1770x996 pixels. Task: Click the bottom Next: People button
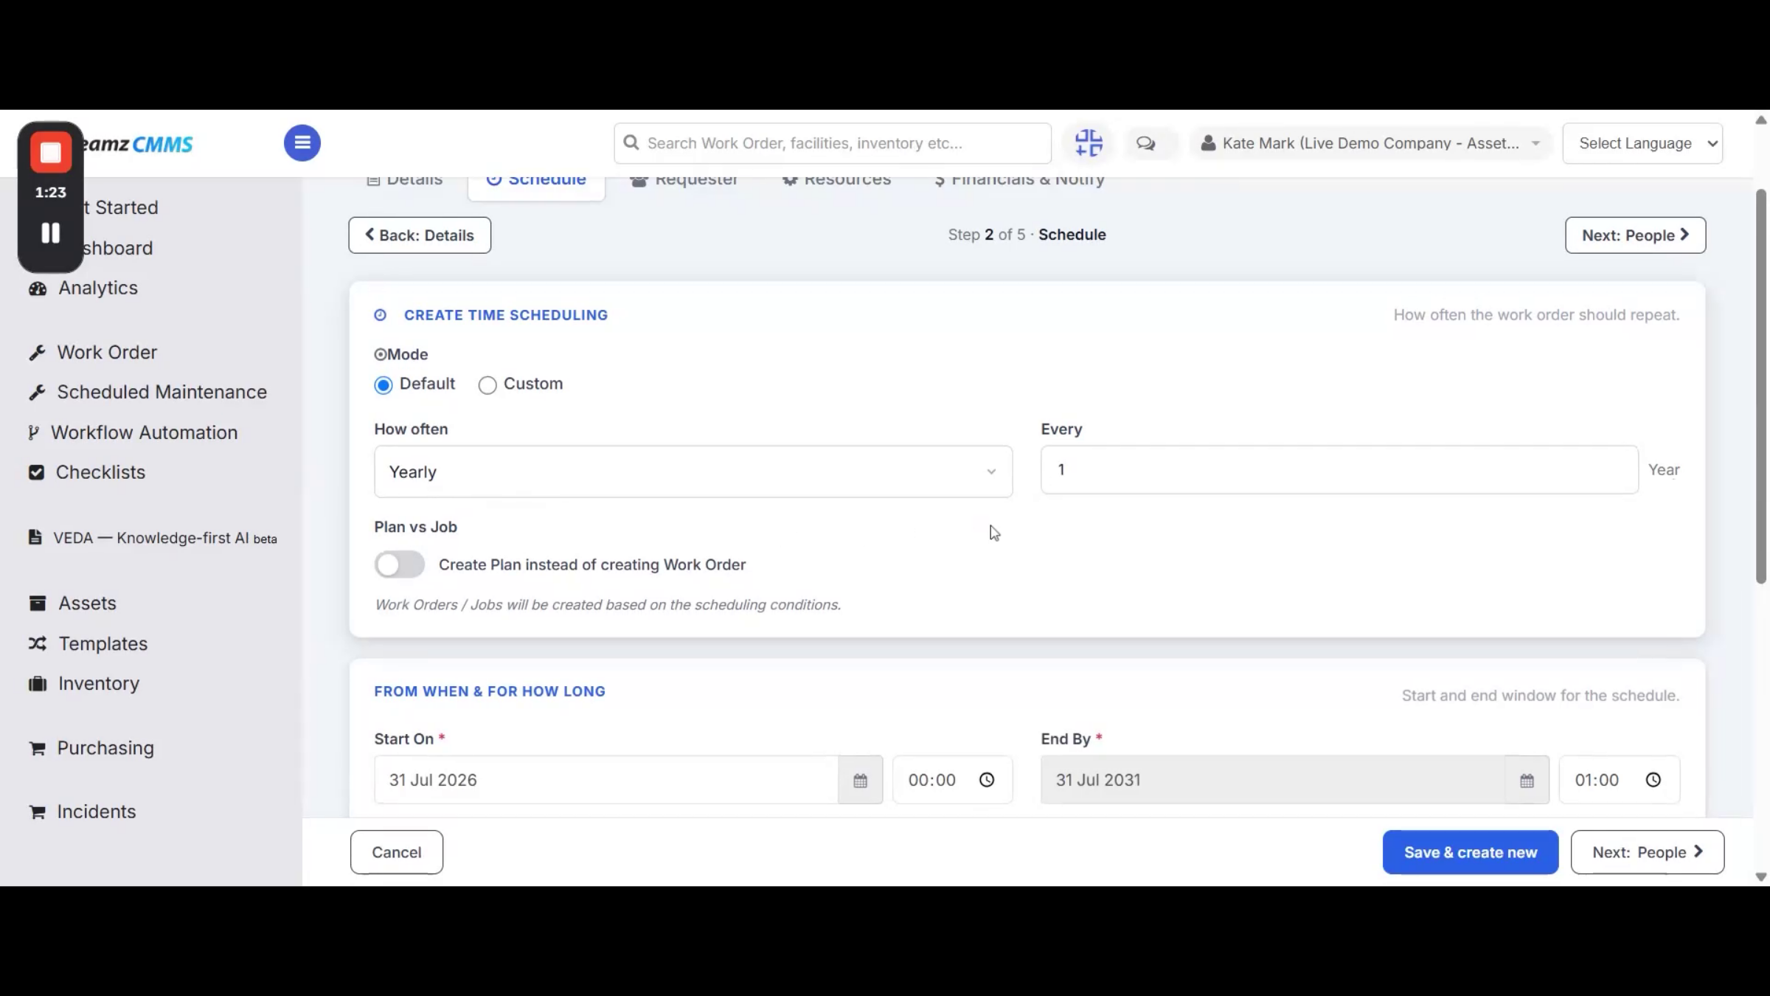[x=1647, y=852]
